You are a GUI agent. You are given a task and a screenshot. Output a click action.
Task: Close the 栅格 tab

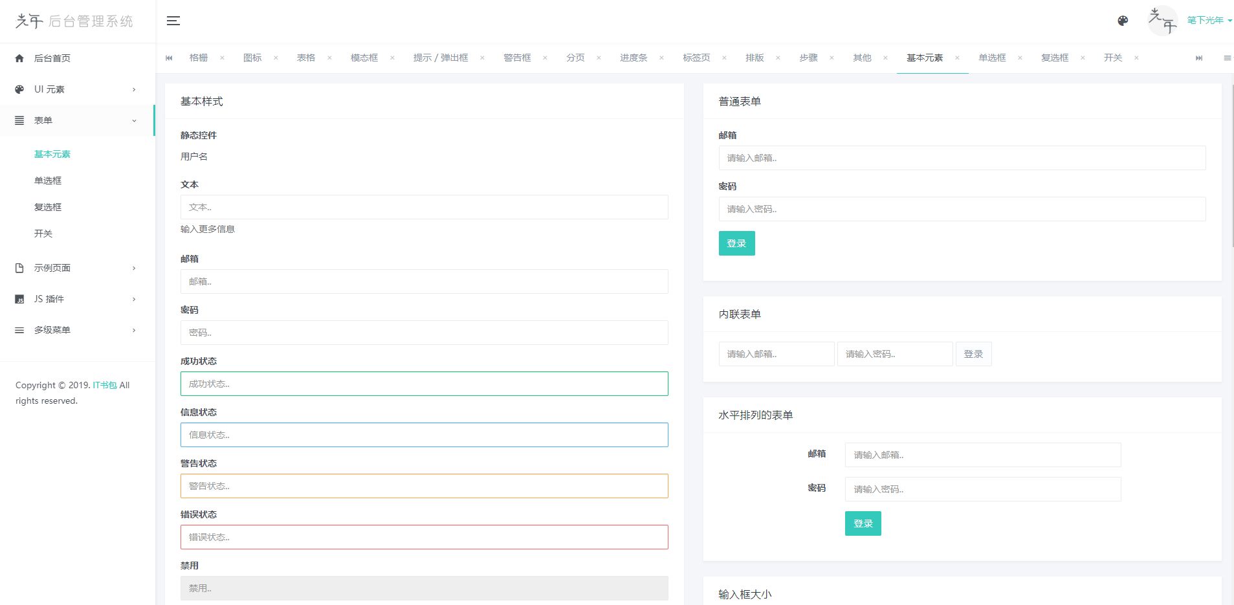(x=222, y=58)
